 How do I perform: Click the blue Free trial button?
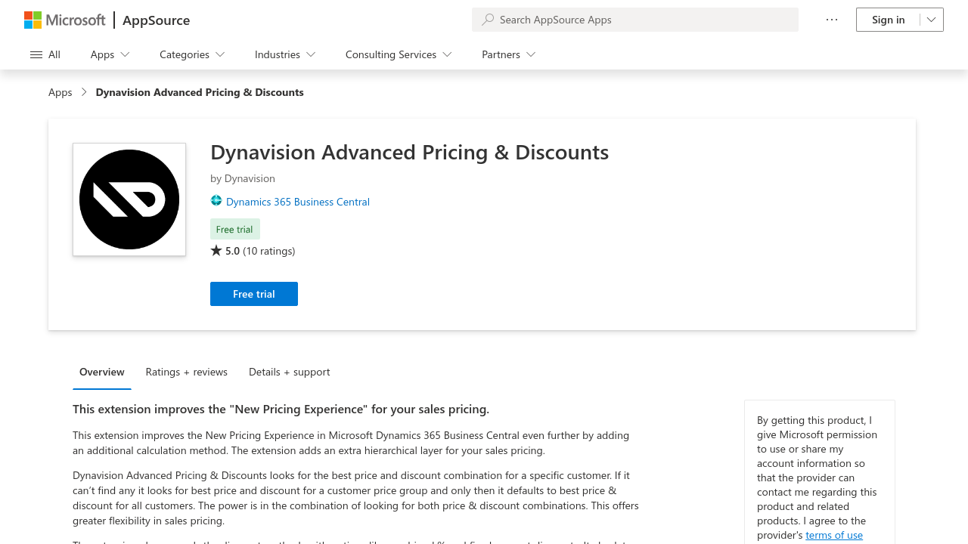pos(254,294)
